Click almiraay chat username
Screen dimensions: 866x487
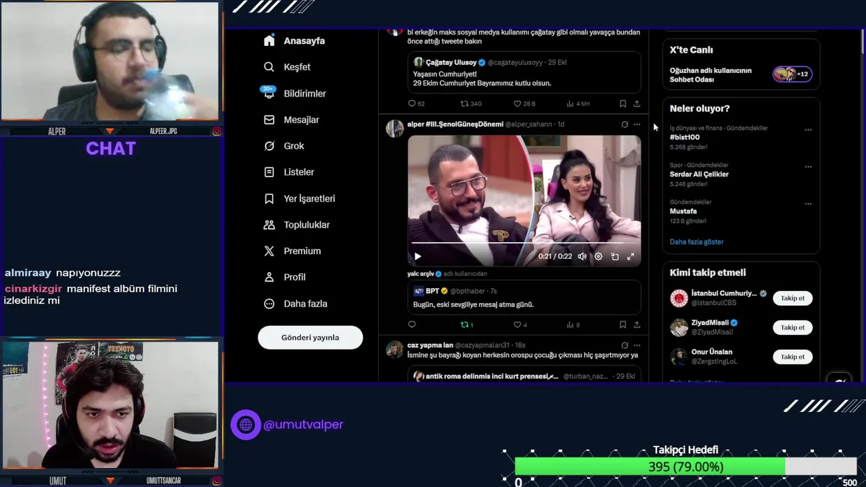point(28,273)
